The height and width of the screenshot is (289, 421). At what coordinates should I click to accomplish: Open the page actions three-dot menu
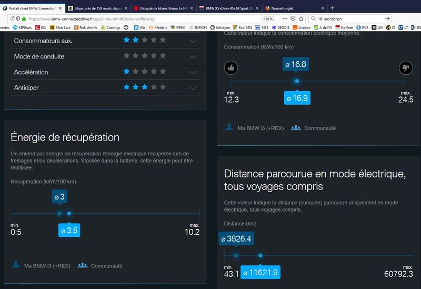point(285,19)
